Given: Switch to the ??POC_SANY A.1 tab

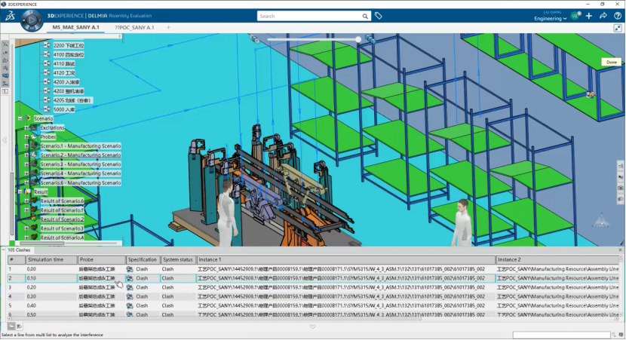Looking at the screenshot, I should 134,27.
